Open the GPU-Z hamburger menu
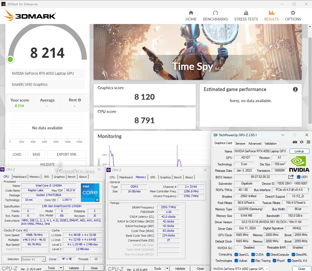This screenshot has width=312, height=271. [308, 142]
